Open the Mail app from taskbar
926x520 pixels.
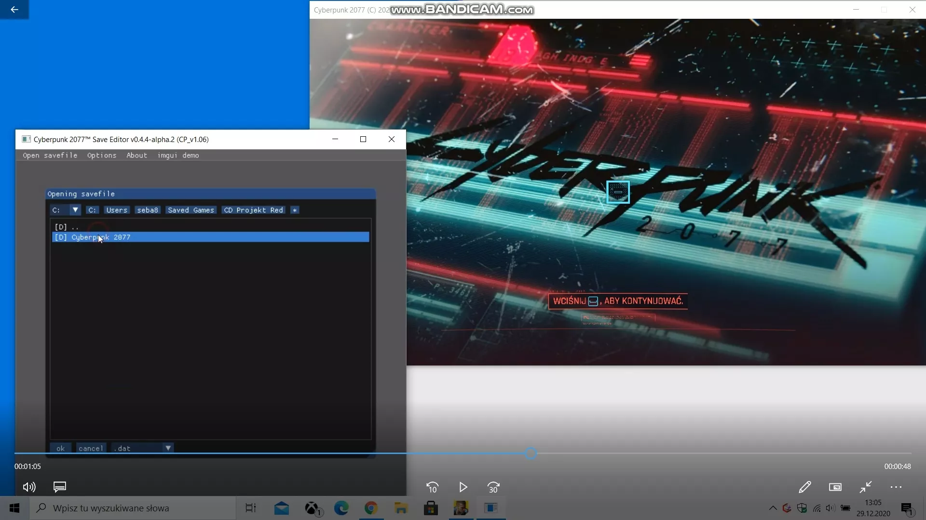pyautogui.click(x=282, y=508)
